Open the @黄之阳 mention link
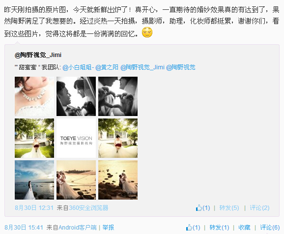 (107, 67)
